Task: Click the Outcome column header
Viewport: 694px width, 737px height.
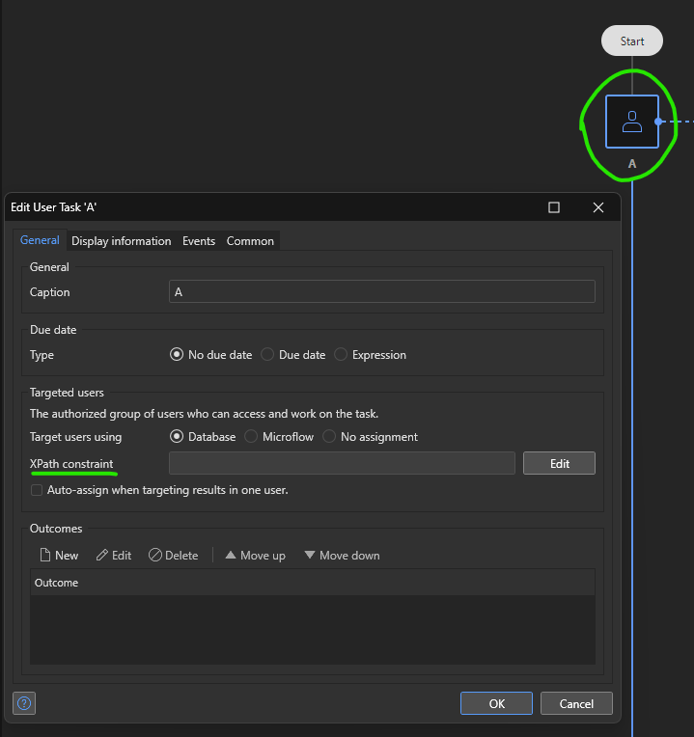Action: 313,583
